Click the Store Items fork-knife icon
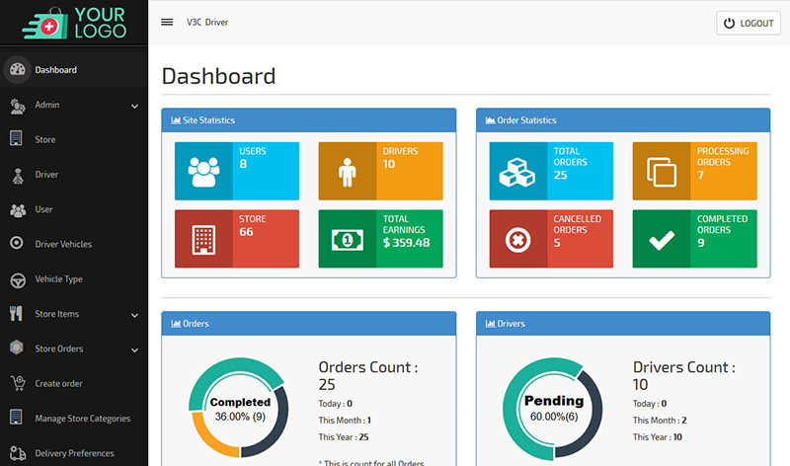This screenshot has height=466, width=790. [x=16, y=313]
